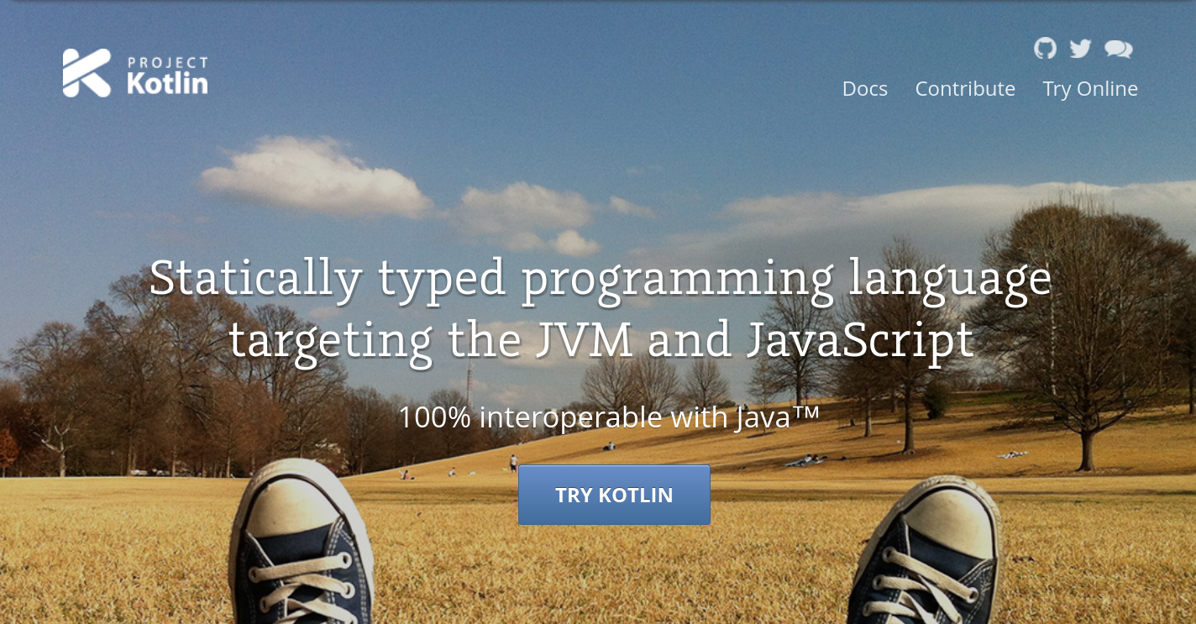Click the word 'targeting' in the headline
This screenshot has width=1196, height=624.
click(330, 341)
